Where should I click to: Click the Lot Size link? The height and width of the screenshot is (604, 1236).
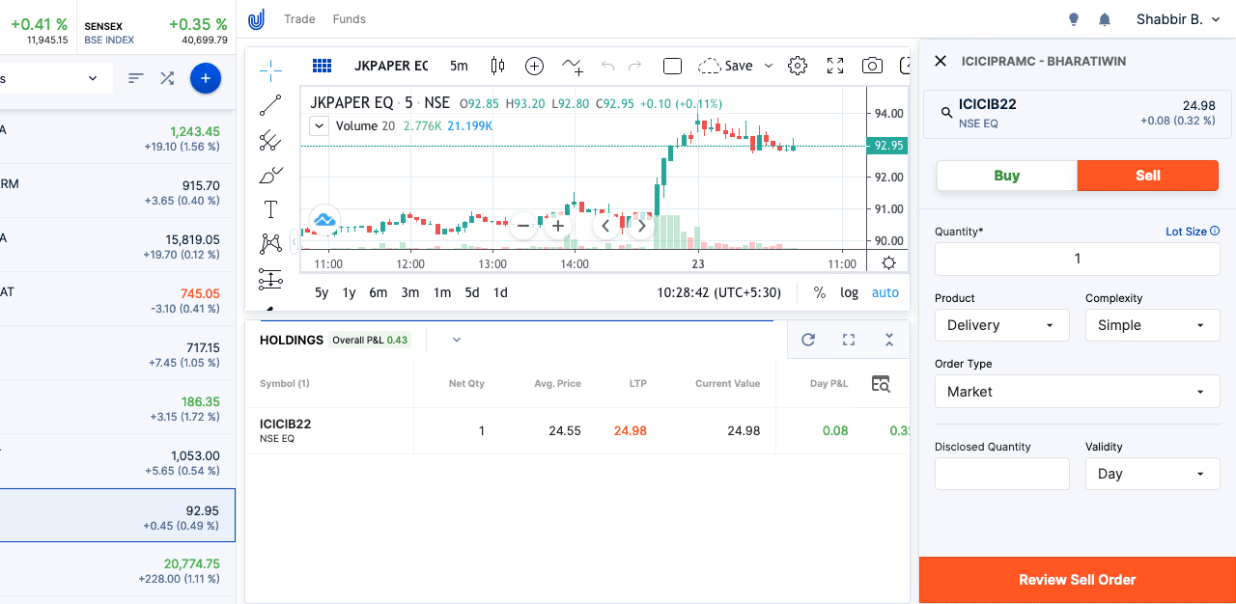[1193, 232]
